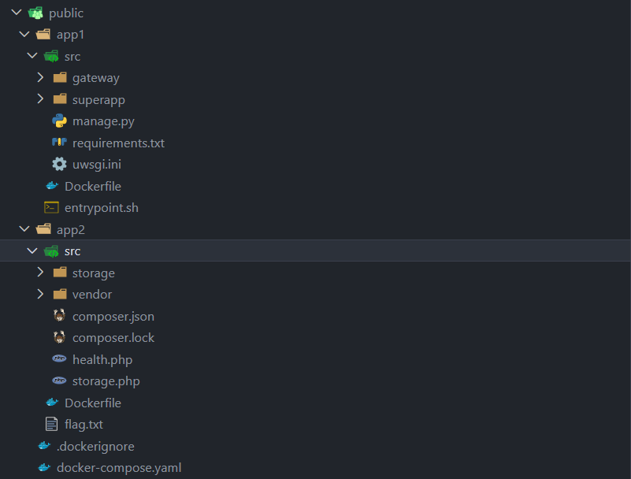Click the Python icon beside manage.py
631x479 pixels.
click(x=59, y=121)
